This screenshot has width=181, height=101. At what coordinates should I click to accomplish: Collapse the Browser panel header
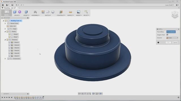2,18
